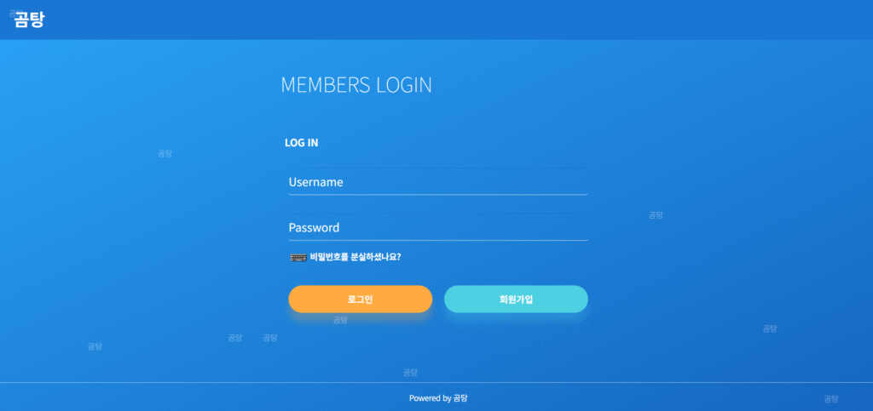Click 곰탕 watermark directly above Powered by
Viewport: 873px width, 411px height.
click(x=410, y=372)
